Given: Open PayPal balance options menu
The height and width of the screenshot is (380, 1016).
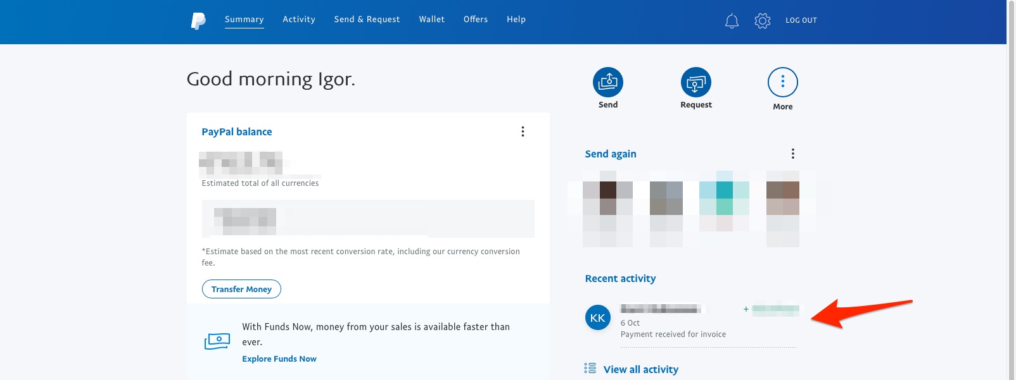Looking at the screenshot, I should pyautogui.click(x=523, y=132).
